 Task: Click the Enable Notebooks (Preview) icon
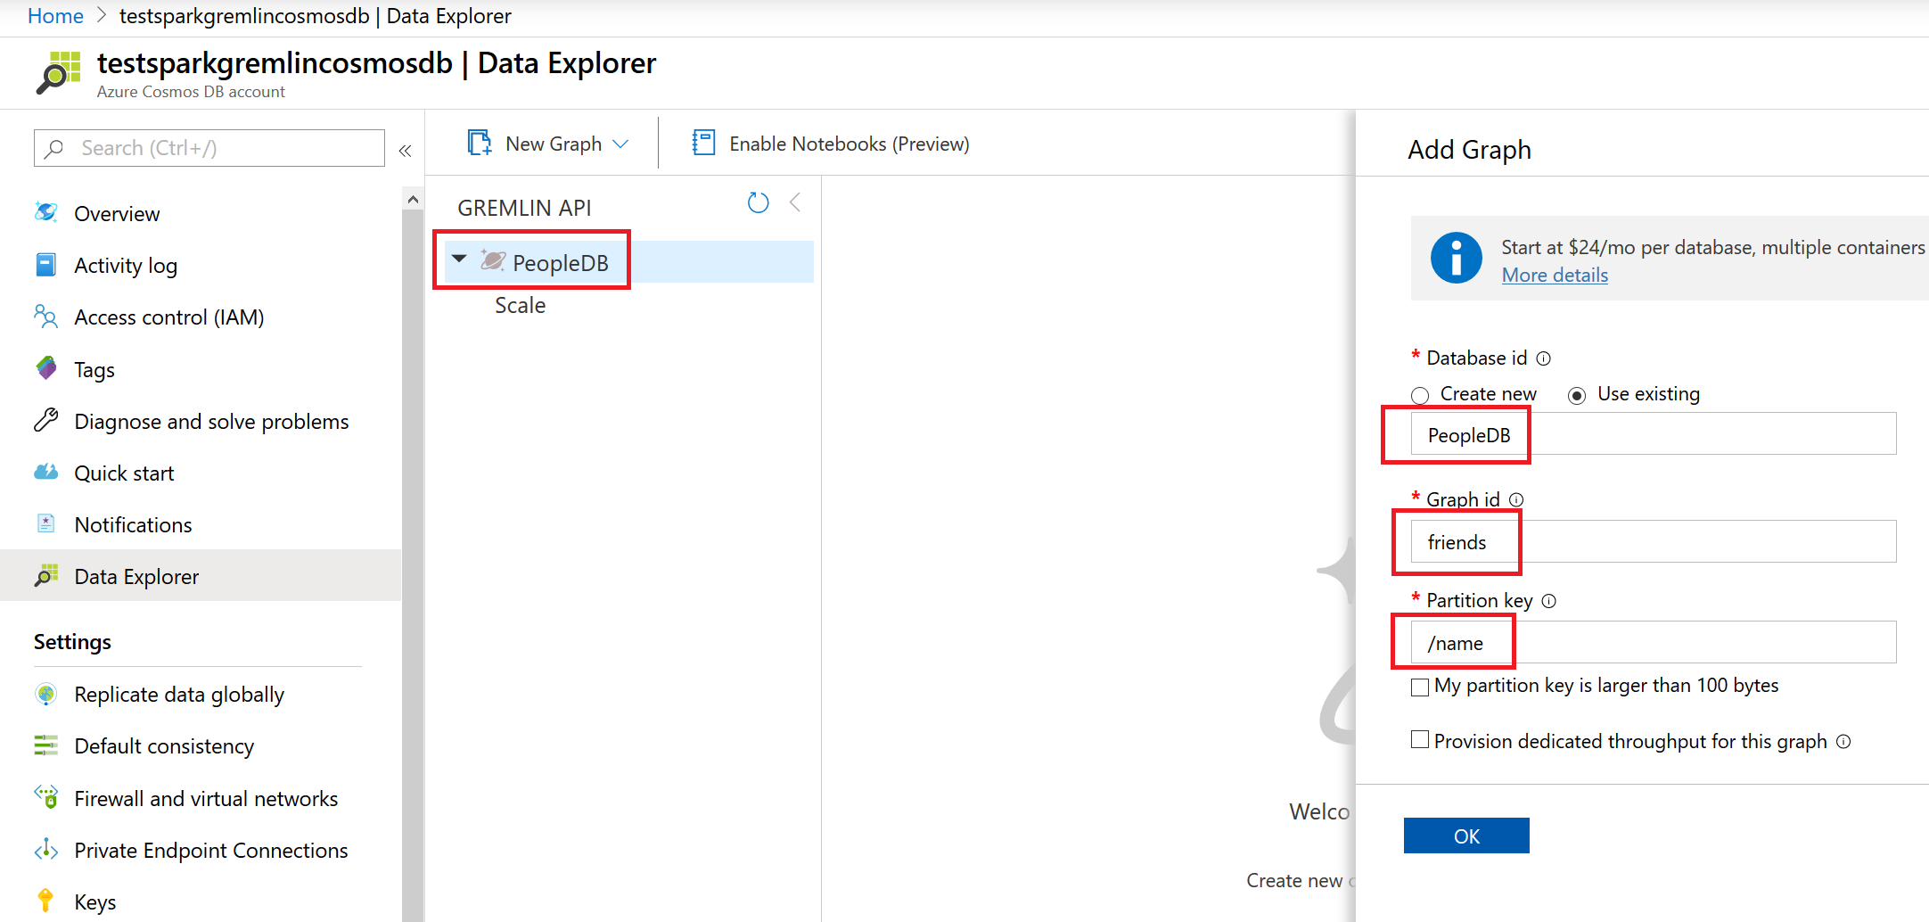[703, 143]
